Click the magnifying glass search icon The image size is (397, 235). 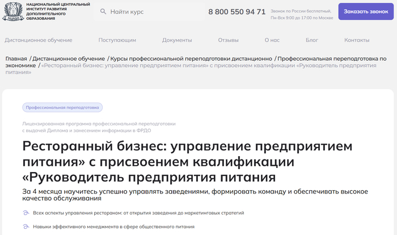(103, 11)
